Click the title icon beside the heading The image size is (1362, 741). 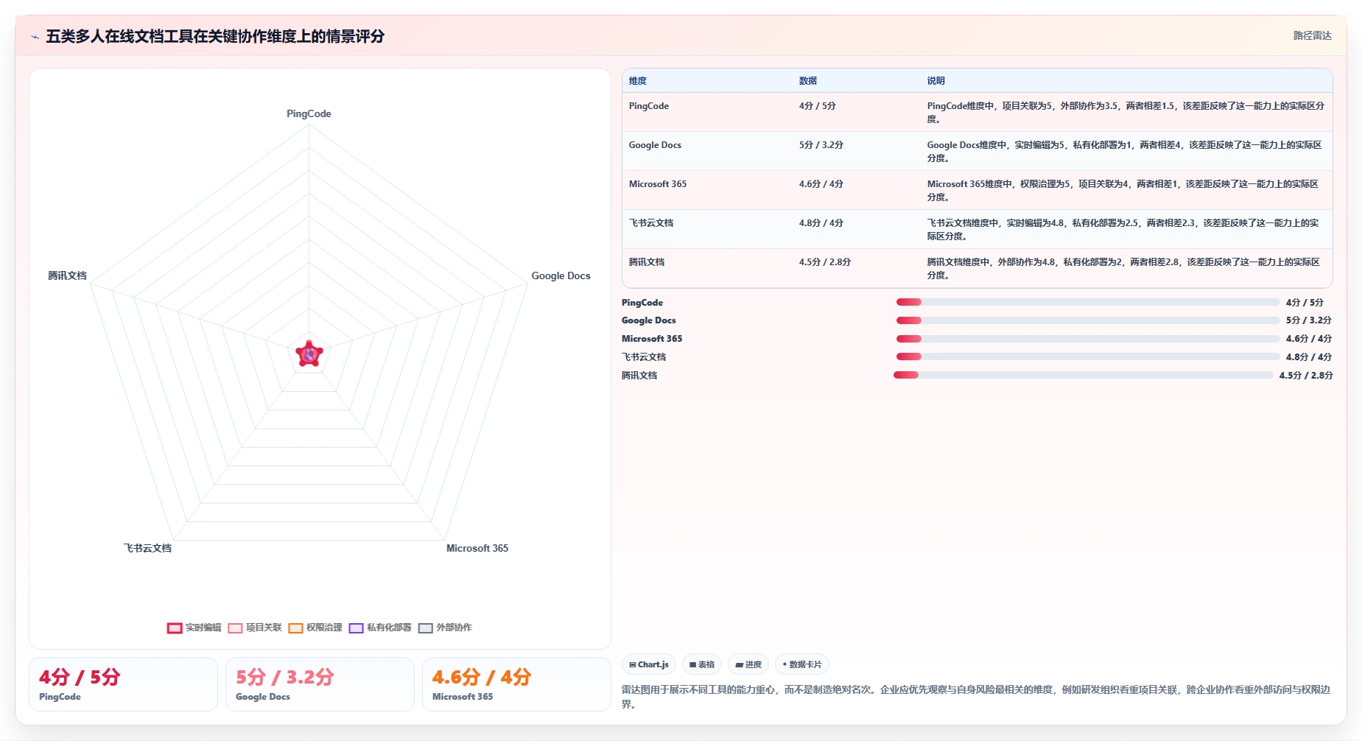[x=35, y=37]
